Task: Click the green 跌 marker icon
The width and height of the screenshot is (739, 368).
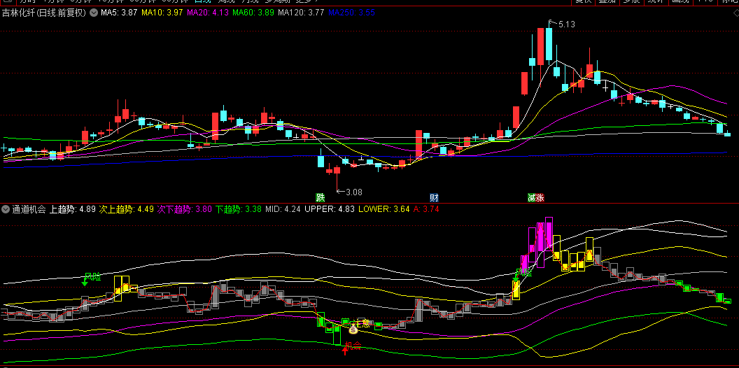Action: tap(321, 197)
